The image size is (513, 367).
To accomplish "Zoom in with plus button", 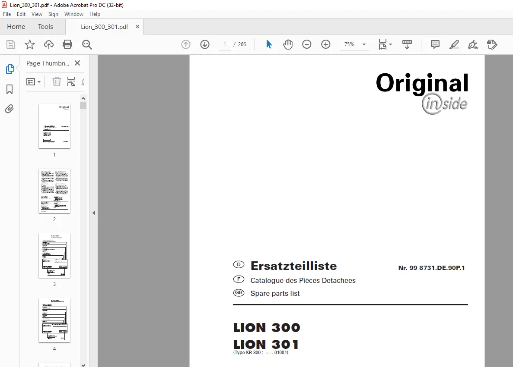I will [x=326, y=44].
